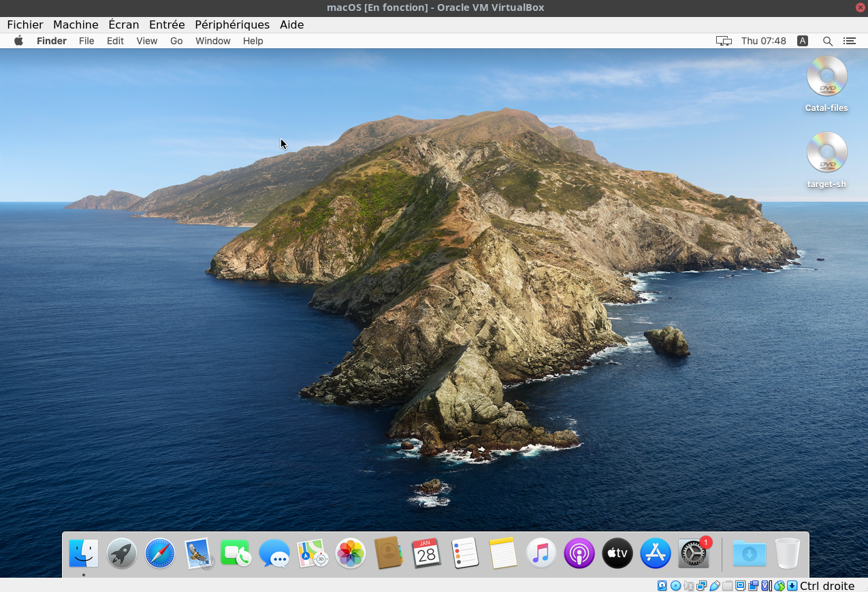Open Launchpad from the Dock
Image resolution: width=868 pixels, height=592 pixels.
[x=122, y=553]
